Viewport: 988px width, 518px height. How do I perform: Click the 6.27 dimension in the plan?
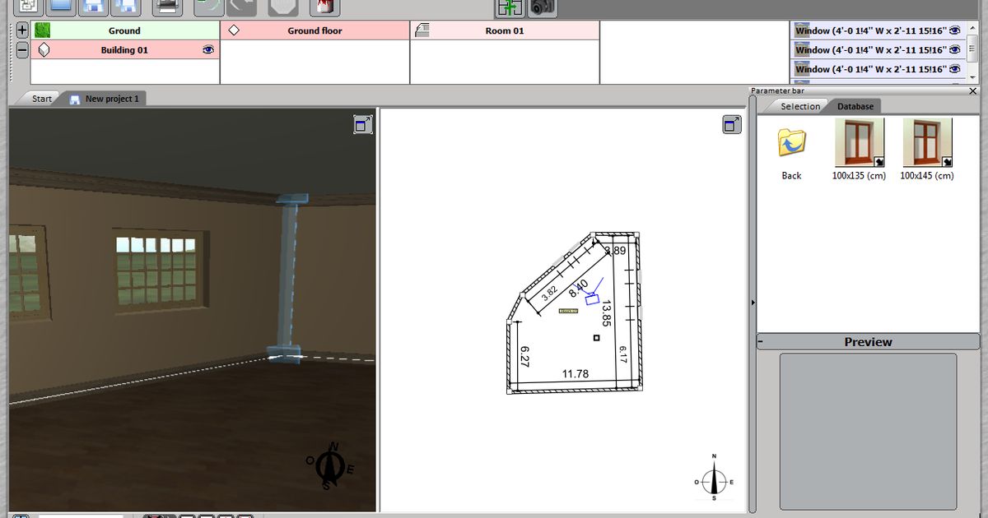coord(524,356)
